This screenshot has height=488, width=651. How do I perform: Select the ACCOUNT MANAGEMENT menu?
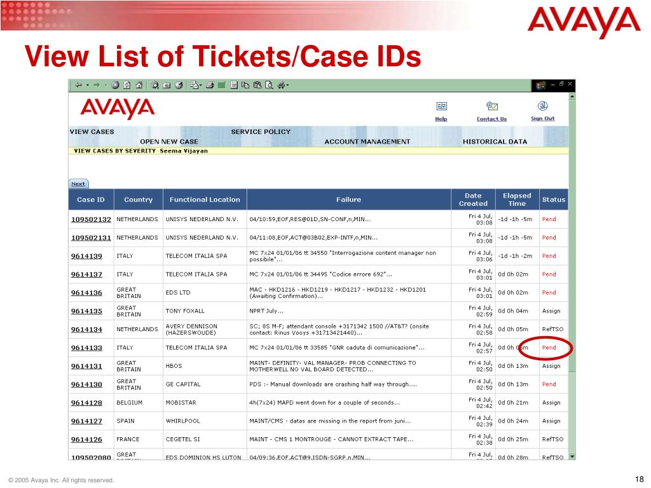(367, 142)
